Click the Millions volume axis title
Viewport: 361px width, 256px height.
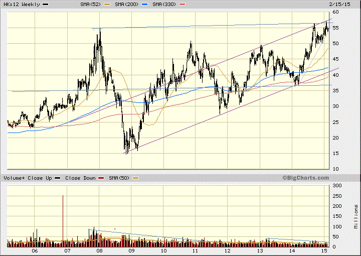(356, 216)
